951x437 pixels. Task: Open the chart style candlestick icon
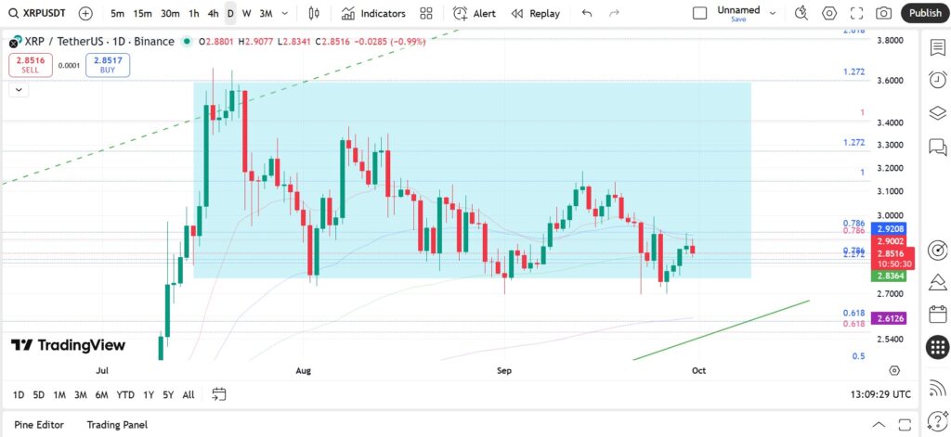click(x=314, y=13)
